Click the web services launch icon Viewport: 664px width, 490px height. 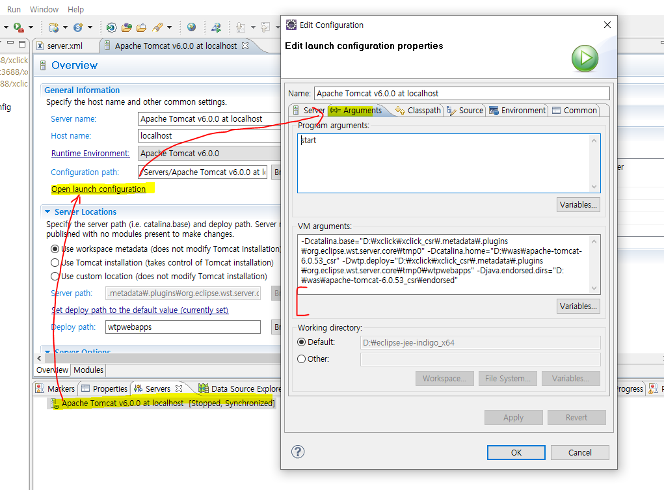tap(217, 27)
